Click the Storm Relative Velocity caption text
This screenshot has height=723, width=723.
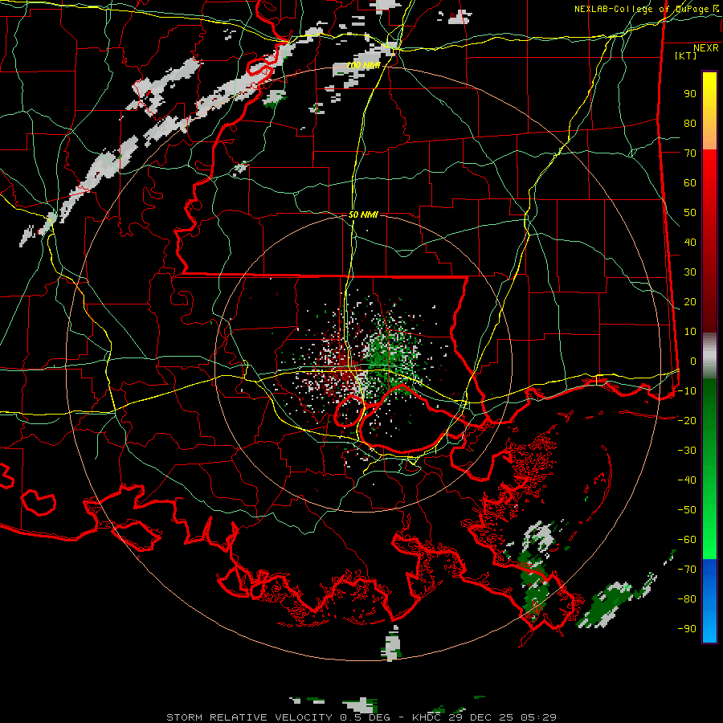pyautogui.click(x=361, y=717)
